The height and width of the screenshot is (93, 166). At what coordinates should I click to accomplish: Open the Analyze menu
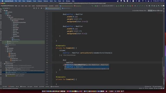(40, 1)
